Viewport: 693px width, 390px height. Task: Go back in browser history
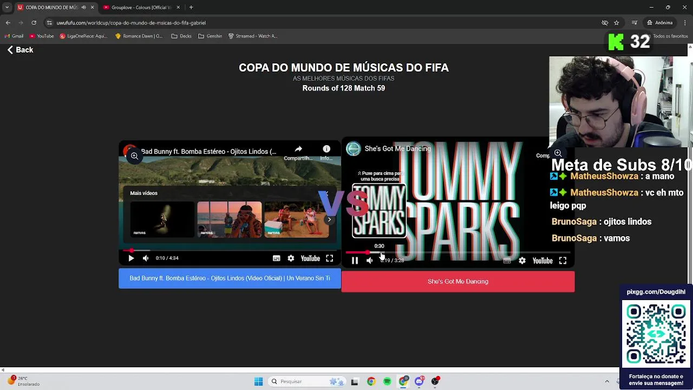click(8, 23)
